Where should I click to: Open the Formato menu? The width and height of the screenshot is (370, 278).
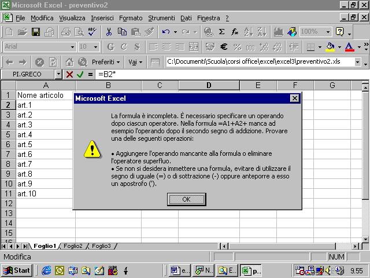coord(131,18)
